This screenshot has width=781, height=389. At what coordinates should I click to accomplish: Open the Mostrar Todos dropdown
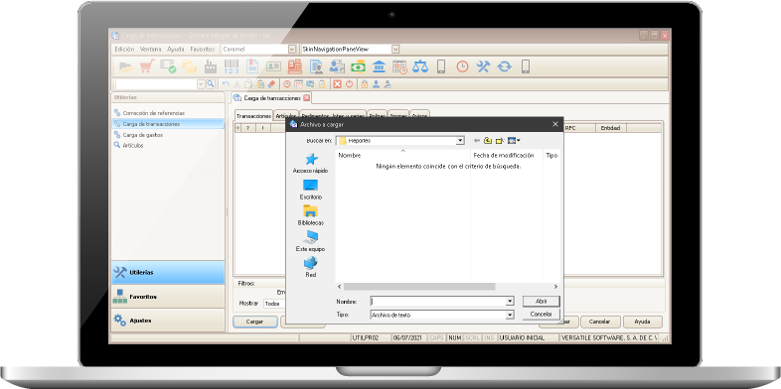pos(274,304)
